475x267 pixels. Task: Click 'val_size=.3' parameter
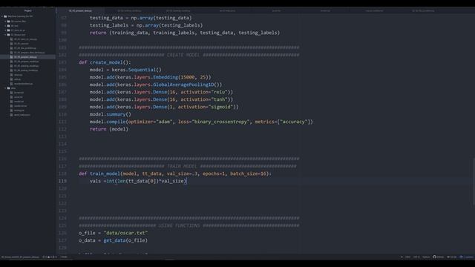(182, 174)
